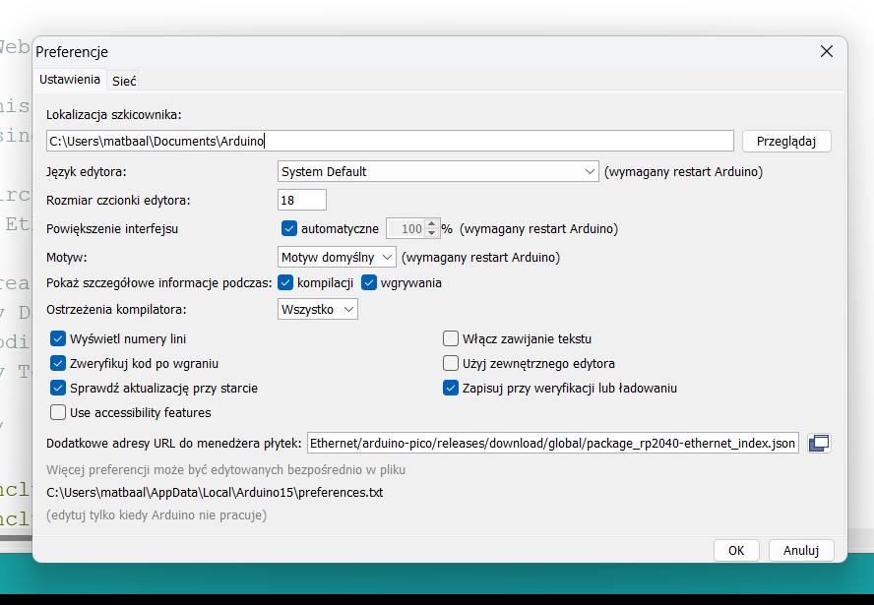Click the Rozmiar czcionki edytora font size field

[x=302, y=200]
